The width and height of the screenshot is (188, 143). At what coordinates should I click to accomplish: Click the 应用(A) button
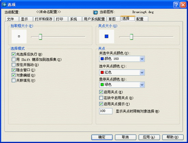coord(149,137)
